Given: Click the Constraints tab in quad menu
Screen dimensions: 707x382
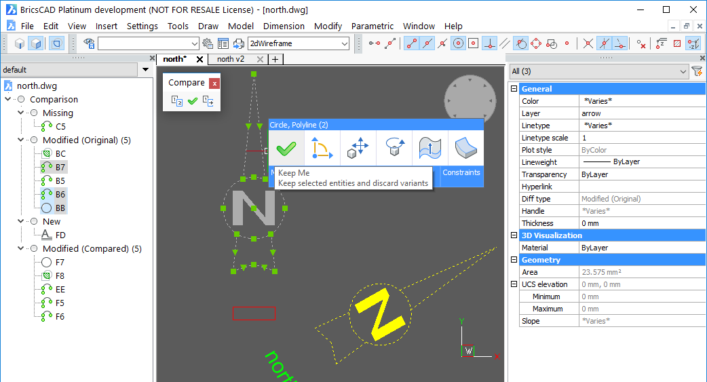Looking at the screenshot, I should [461, 172].
